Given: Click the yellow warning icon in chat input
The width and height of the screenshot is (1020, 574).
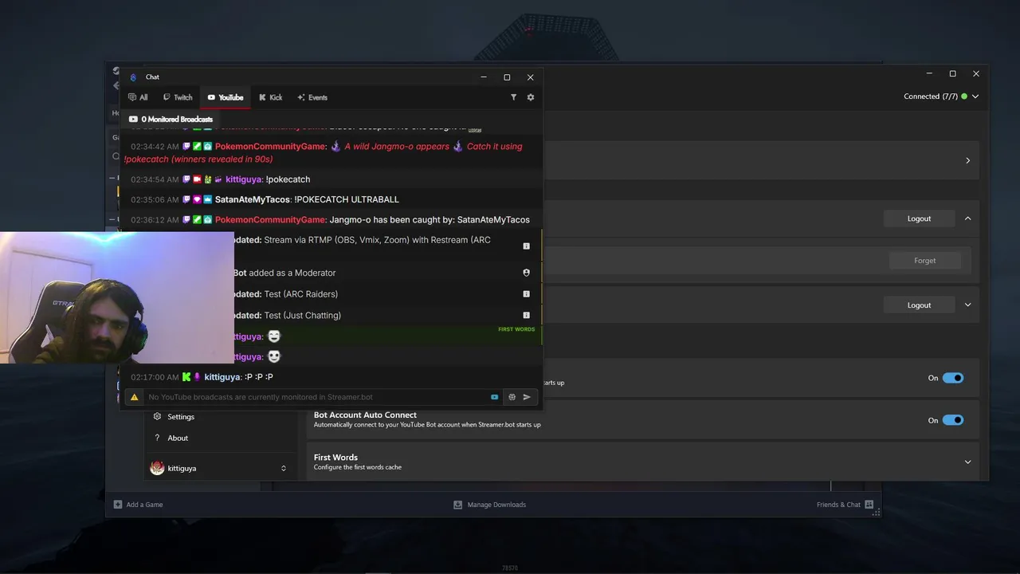Looking at the screenshot, I should click(134, 397).
